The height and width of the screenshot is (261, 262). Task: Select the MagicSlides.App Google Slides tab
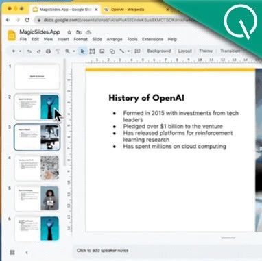[x=65, y=10]
